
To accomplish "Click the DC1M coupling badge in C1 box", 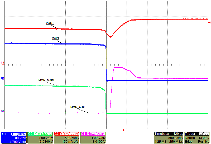I will 22,134.
